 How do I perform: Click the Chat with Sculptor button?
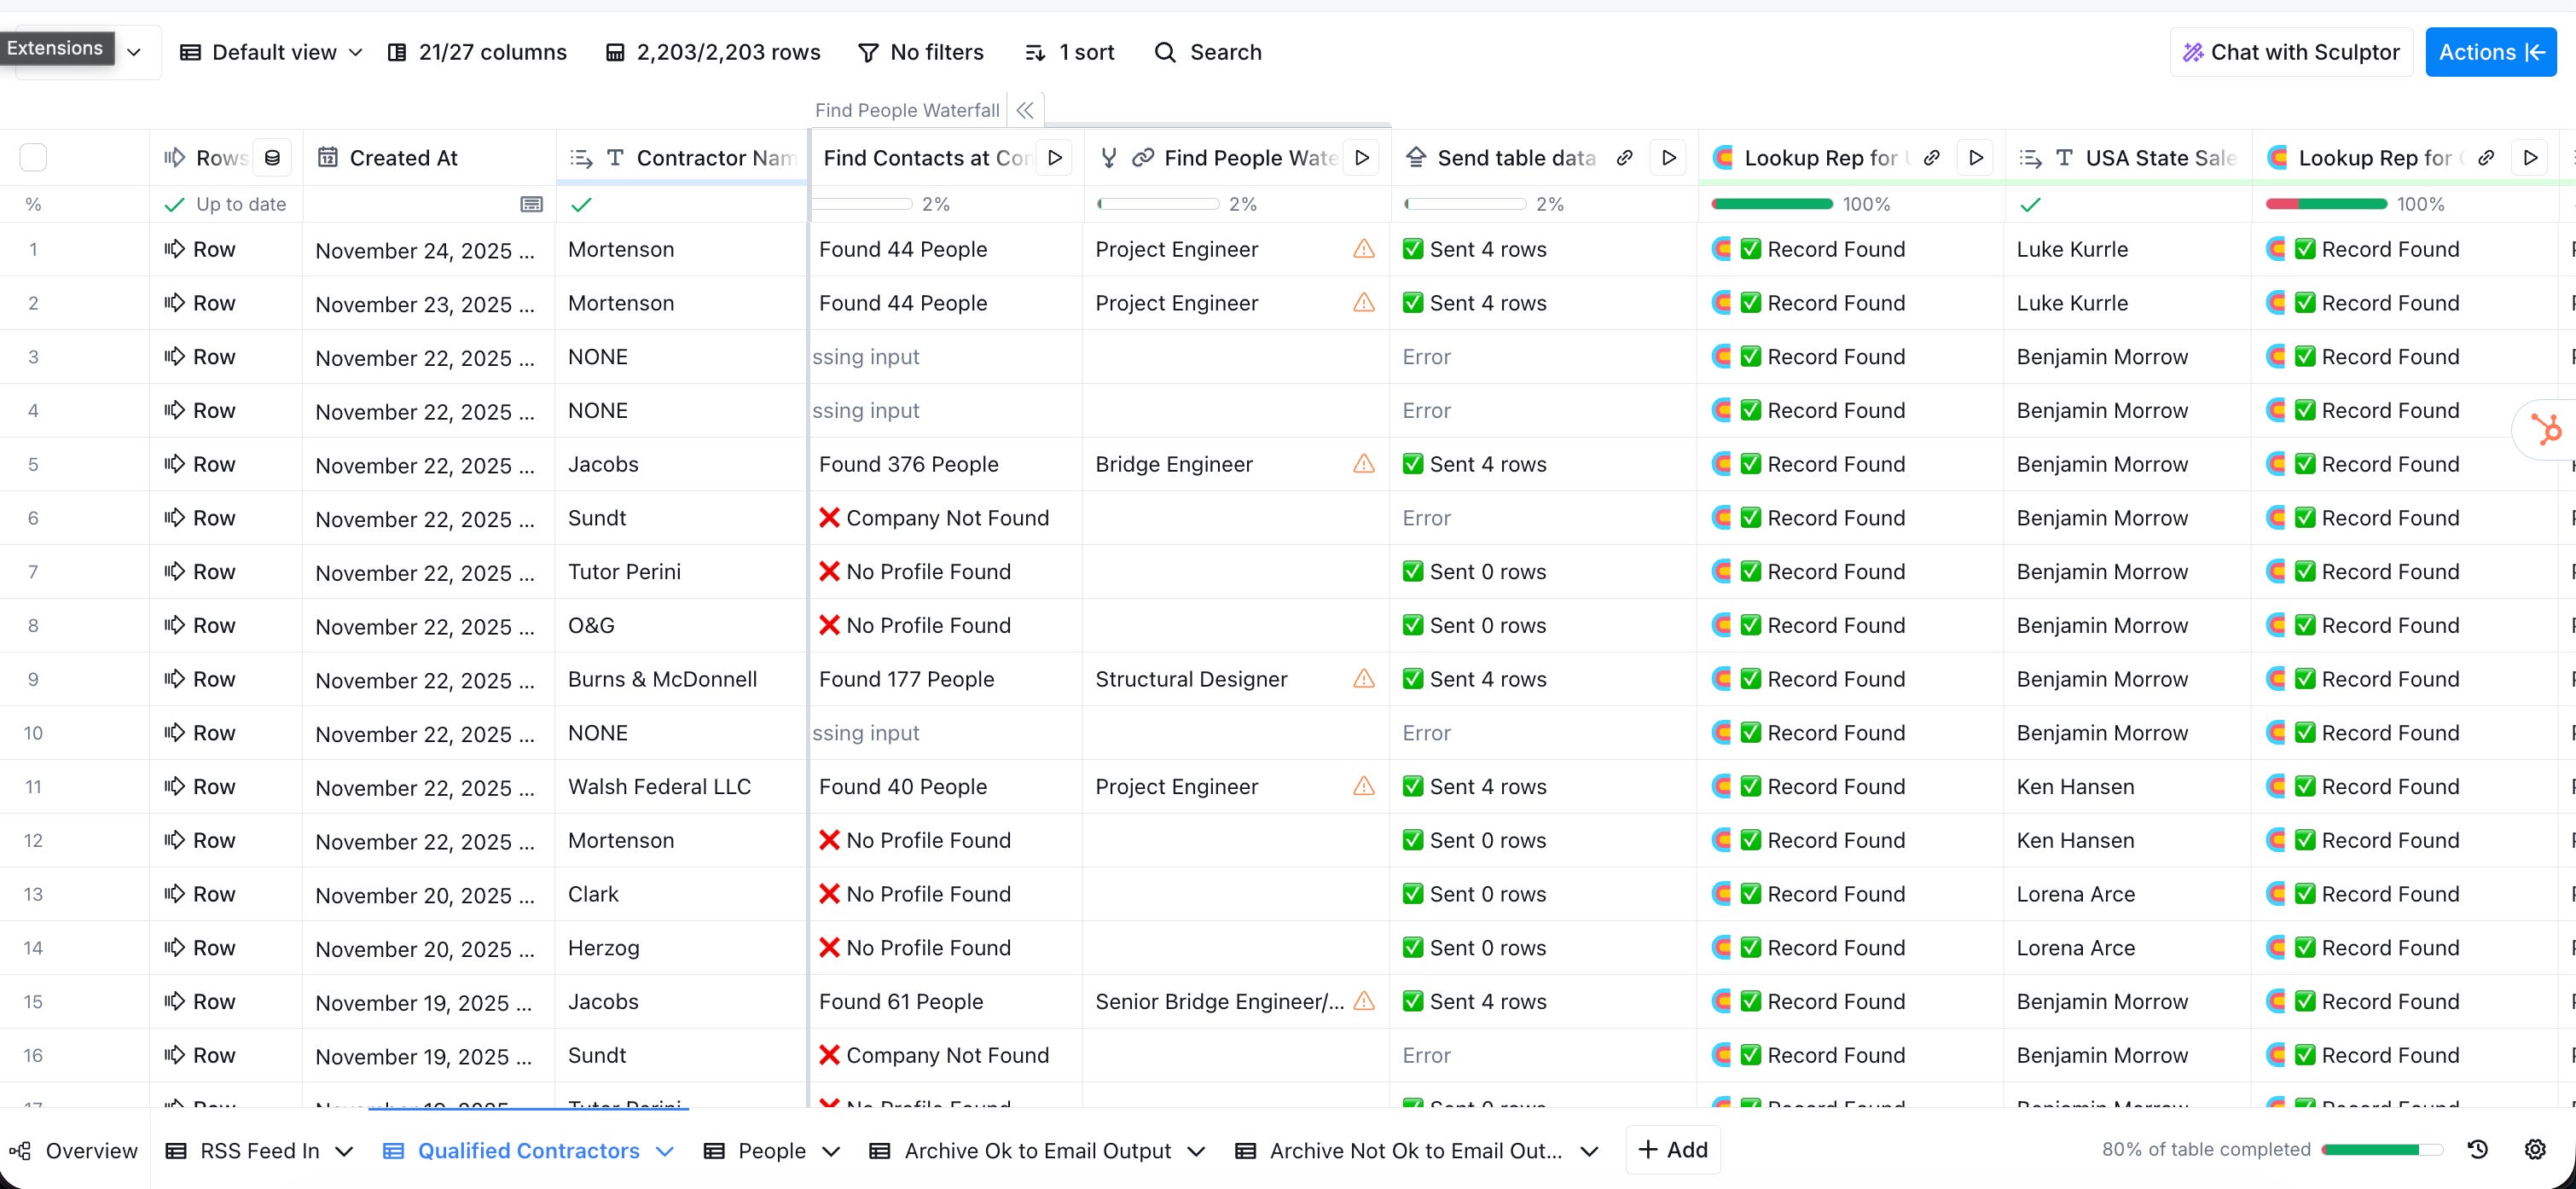(2290, 52)
